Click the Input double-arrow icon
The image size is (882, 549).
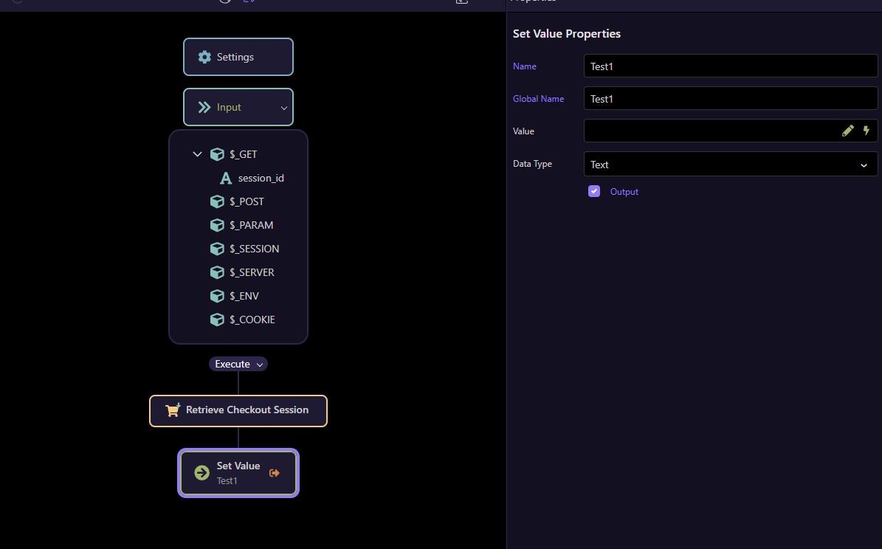[204, 107]
